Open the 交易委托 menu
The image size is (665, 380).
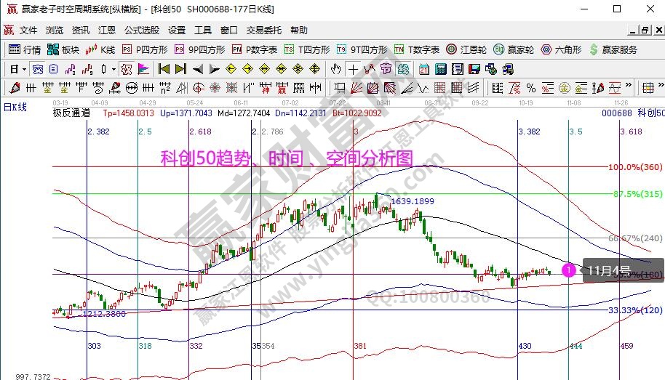[263, 31]
